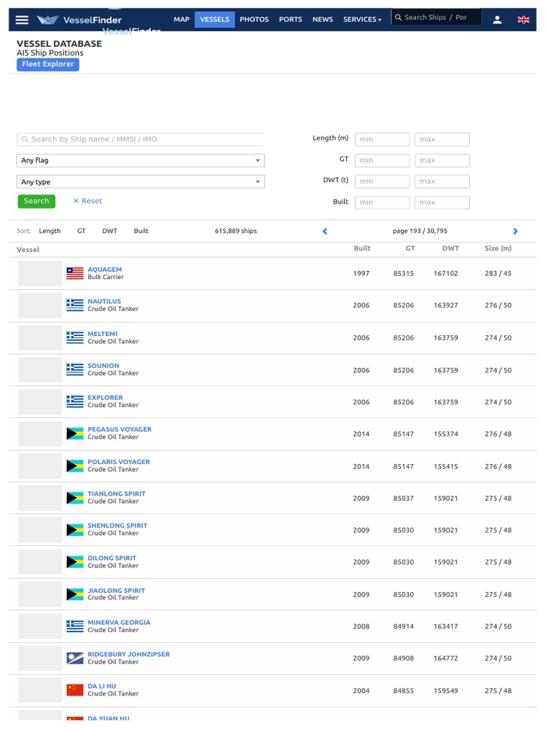Expand the Any flag dropdown
The height and width of the screenshot is (729, 546).
pyautogui.click(x=141, y=161)
